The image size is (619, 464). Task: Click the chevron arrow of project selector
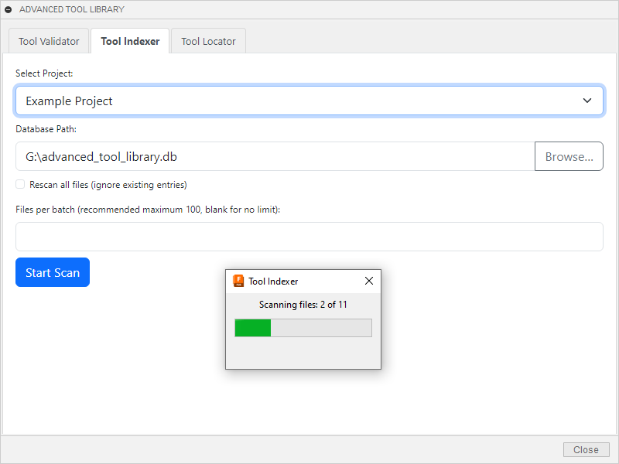588,101
